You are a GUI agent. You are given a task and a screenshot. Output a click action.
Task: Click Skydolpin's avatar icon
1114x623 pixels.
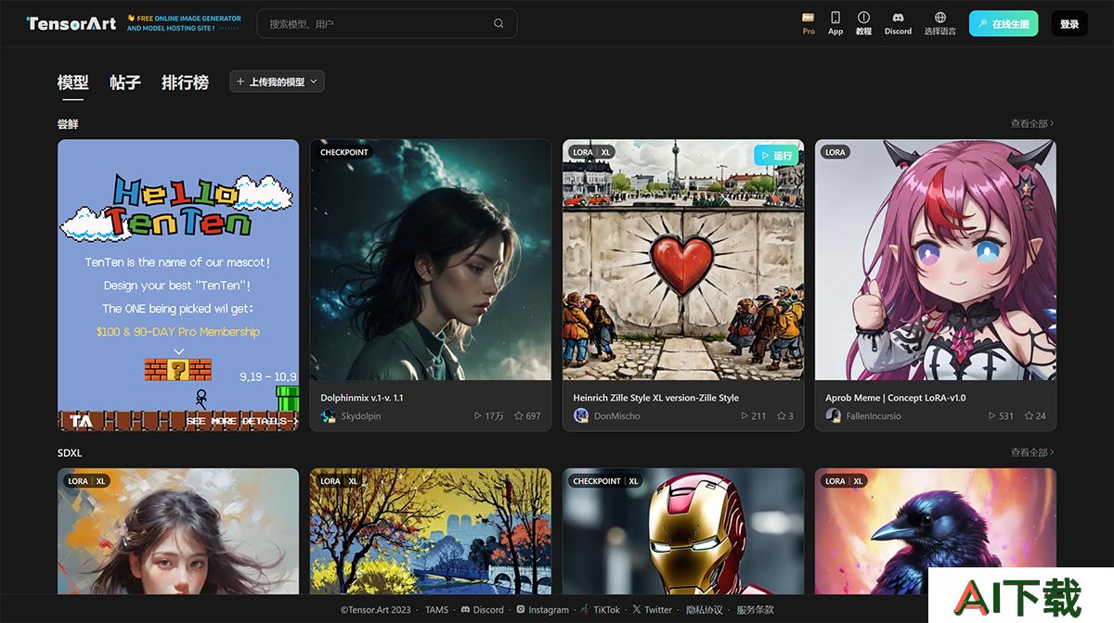(x=329, y=416)
